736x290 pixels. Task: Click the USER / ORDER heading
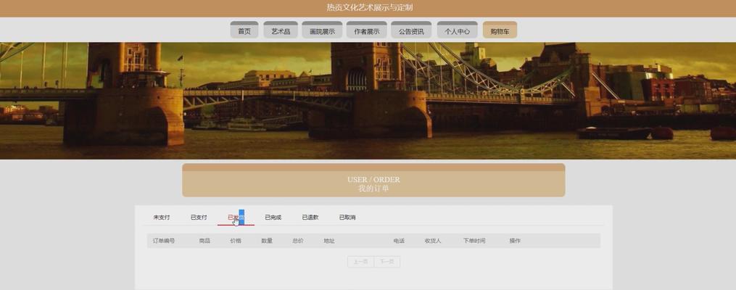pyautogui.click(x=373, y=180)
